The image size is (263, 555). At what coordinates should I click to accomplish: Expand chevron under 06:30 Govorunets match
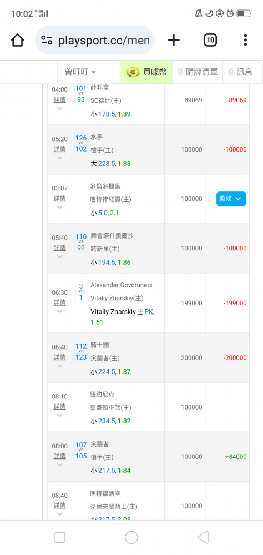click(59, 311)
